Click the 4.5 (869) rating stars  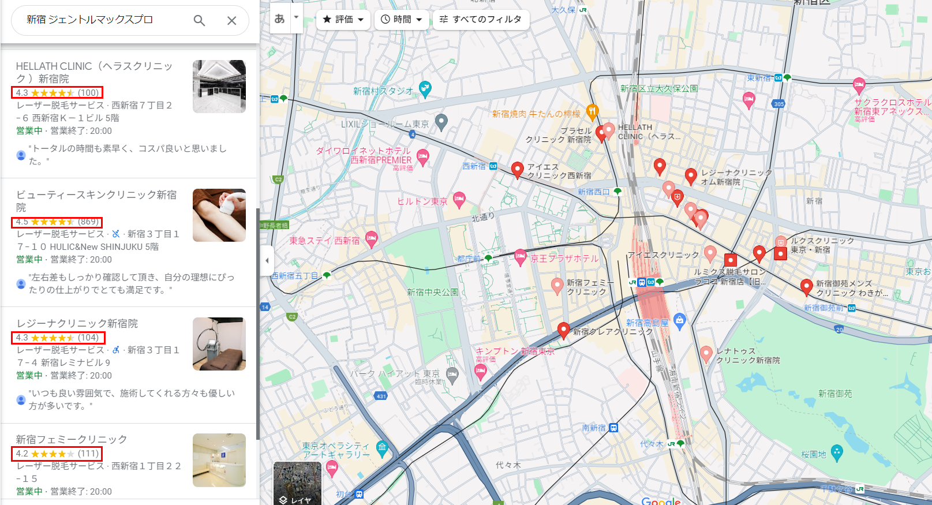[53, 222]
